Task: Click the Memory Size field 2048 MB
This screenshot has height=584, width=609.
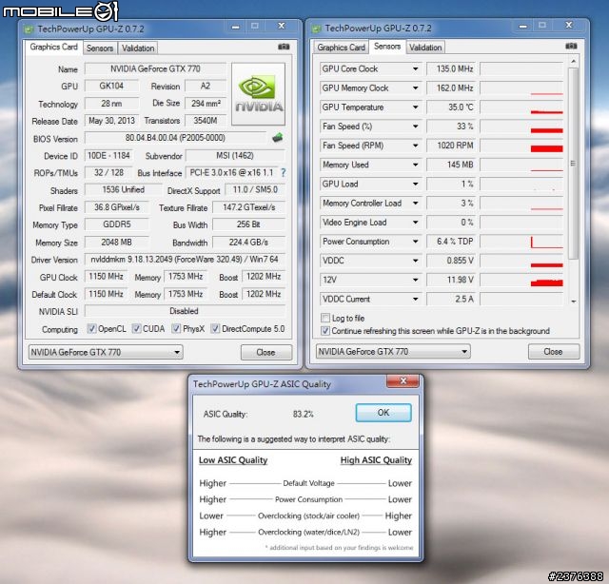Action: pos(116,243)
